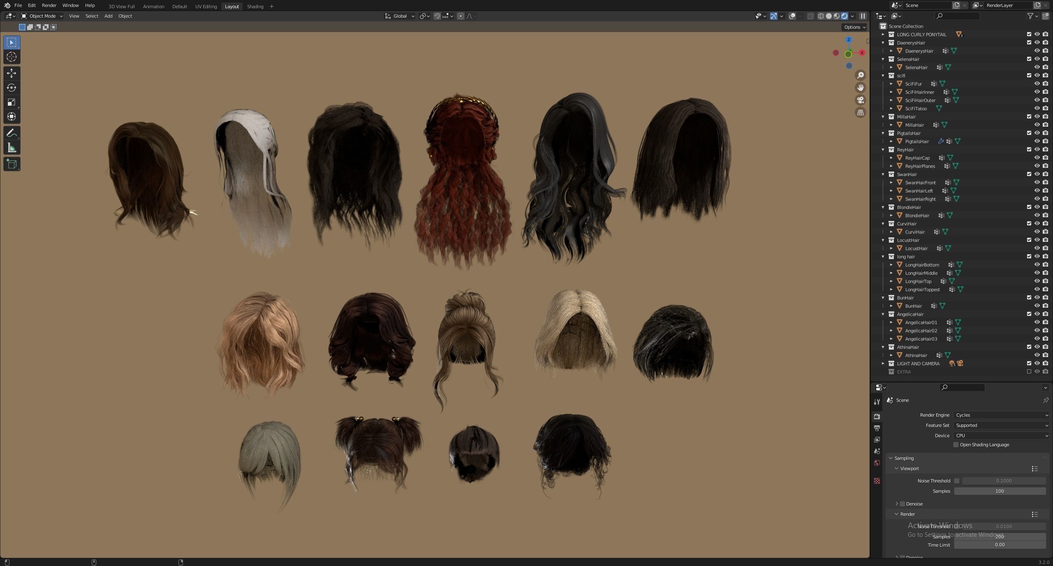Open the World properties tab
Screen dimensions: 1053x566
pyautogui.click(x=877, y=463)
